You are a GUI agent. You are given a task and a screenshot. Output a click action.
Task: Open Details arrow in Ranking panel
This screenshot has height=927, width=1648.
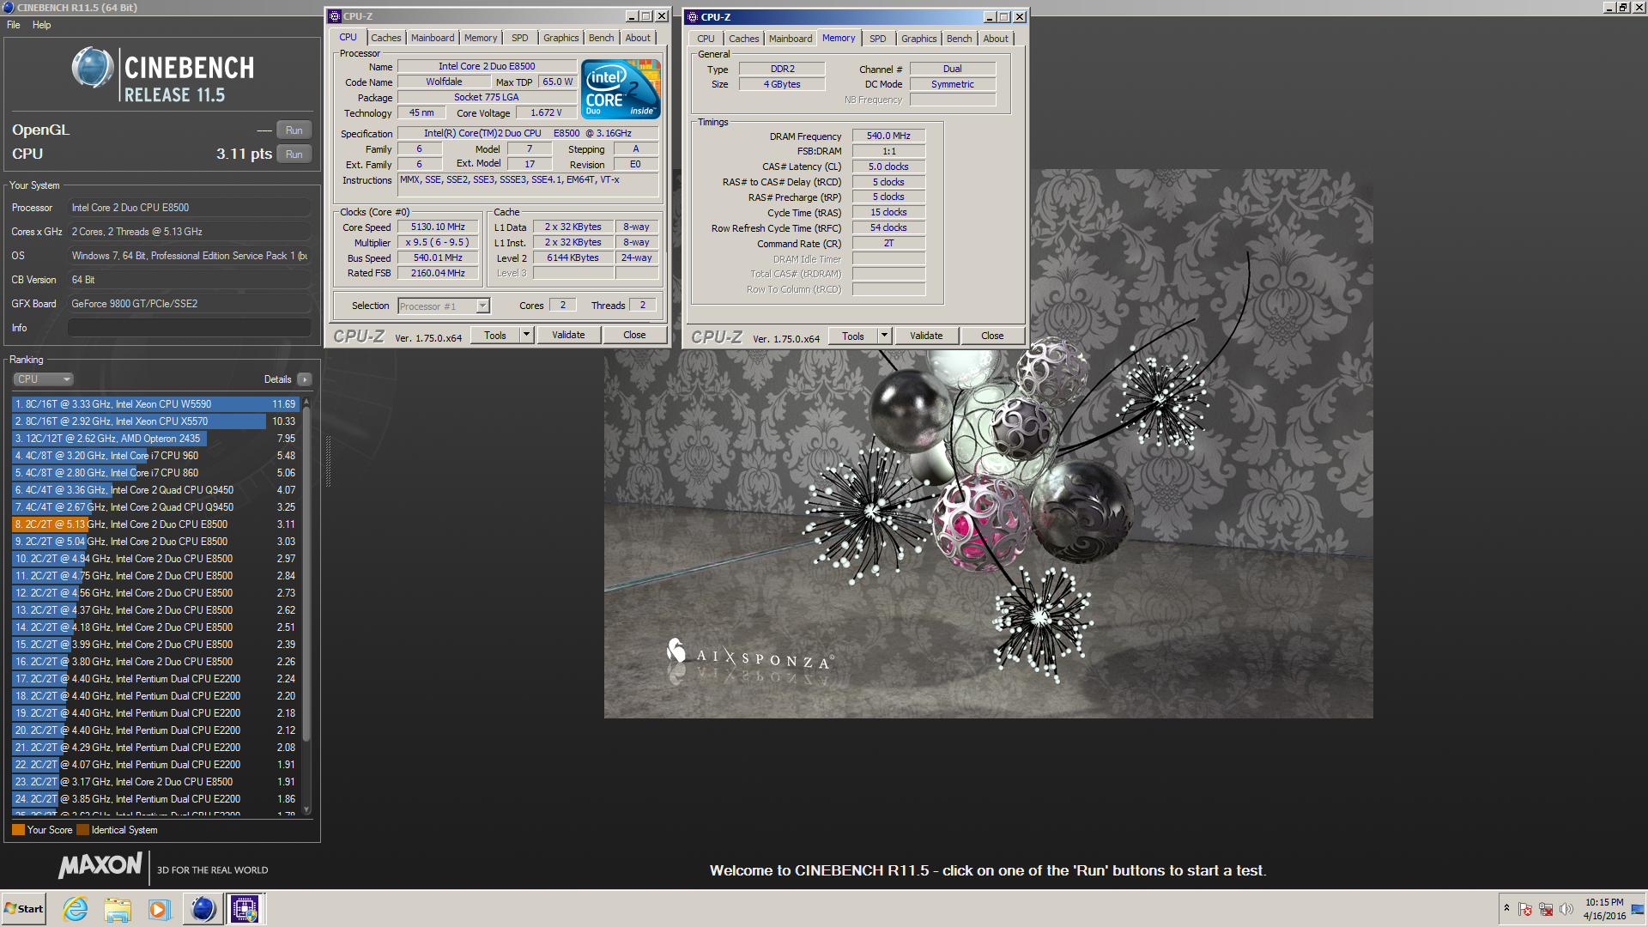click(305, 379)
